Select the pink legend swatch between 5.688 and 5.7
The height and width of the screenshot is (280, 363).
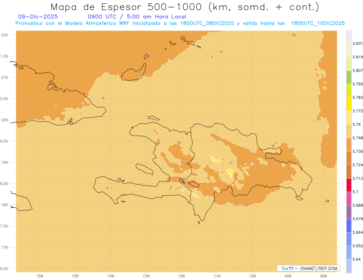pyautogui.click(x=349, y=198)
